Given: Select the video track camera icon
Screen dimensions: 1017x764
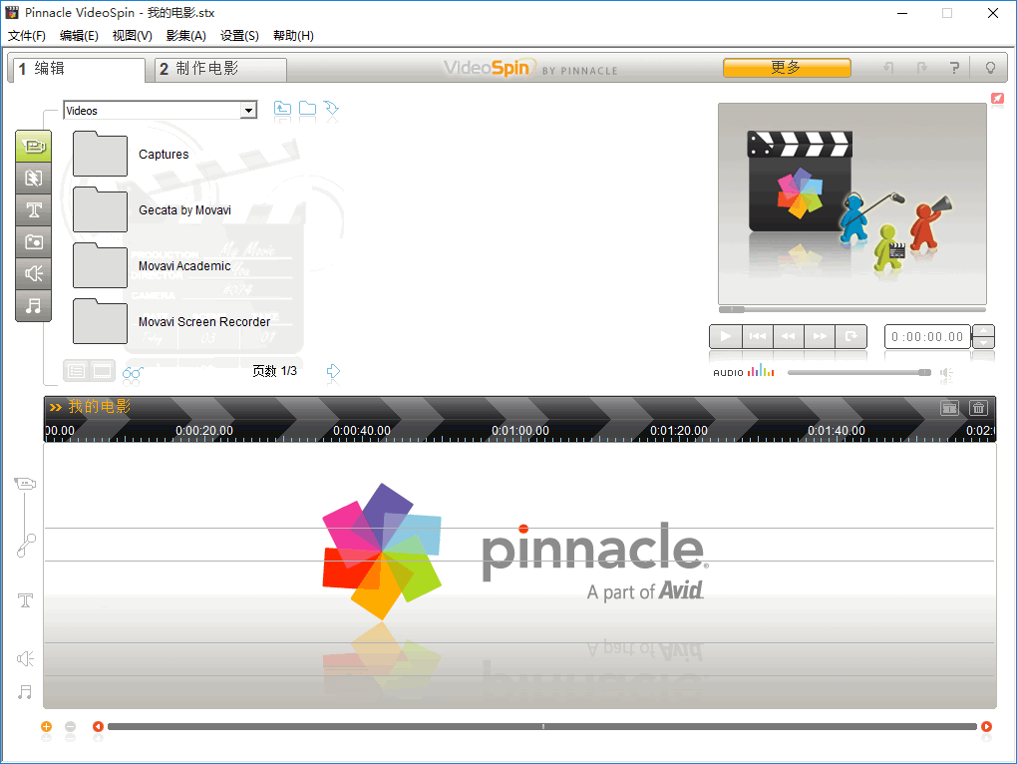Looking at the screenshot, I should click(x=25, y=483).
